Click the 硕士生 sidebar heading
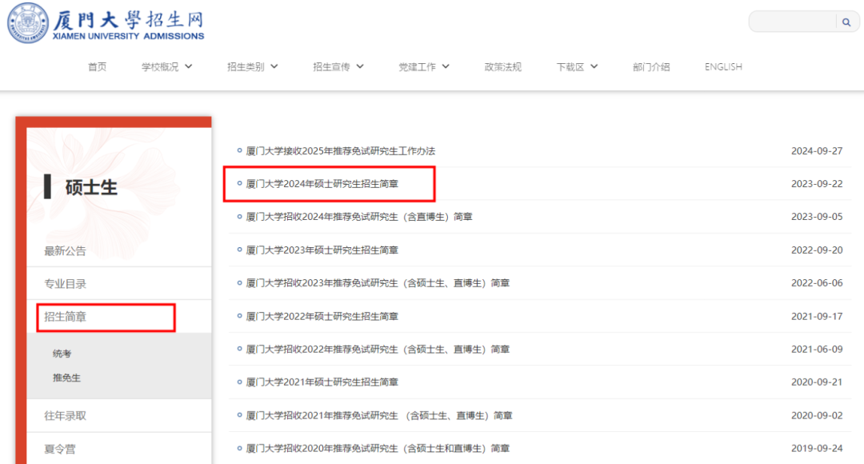864x464 pixels. 91,187
